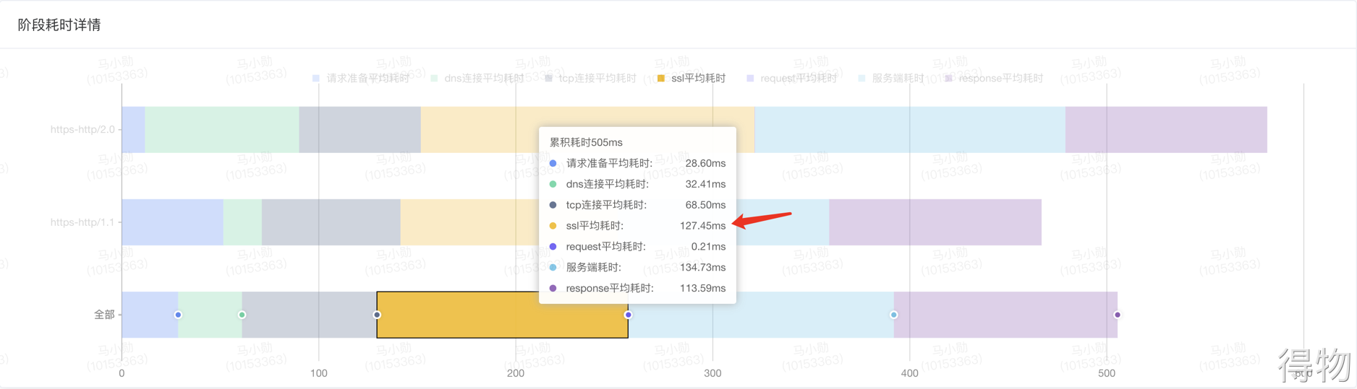Click the x-axis tick label 500
This screenshot has width=1357, height=389.
(1107, 373)
